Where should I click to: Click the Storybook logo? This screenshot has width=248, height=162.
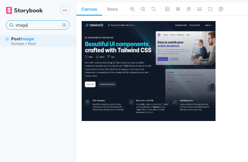(x=24, y=10)
